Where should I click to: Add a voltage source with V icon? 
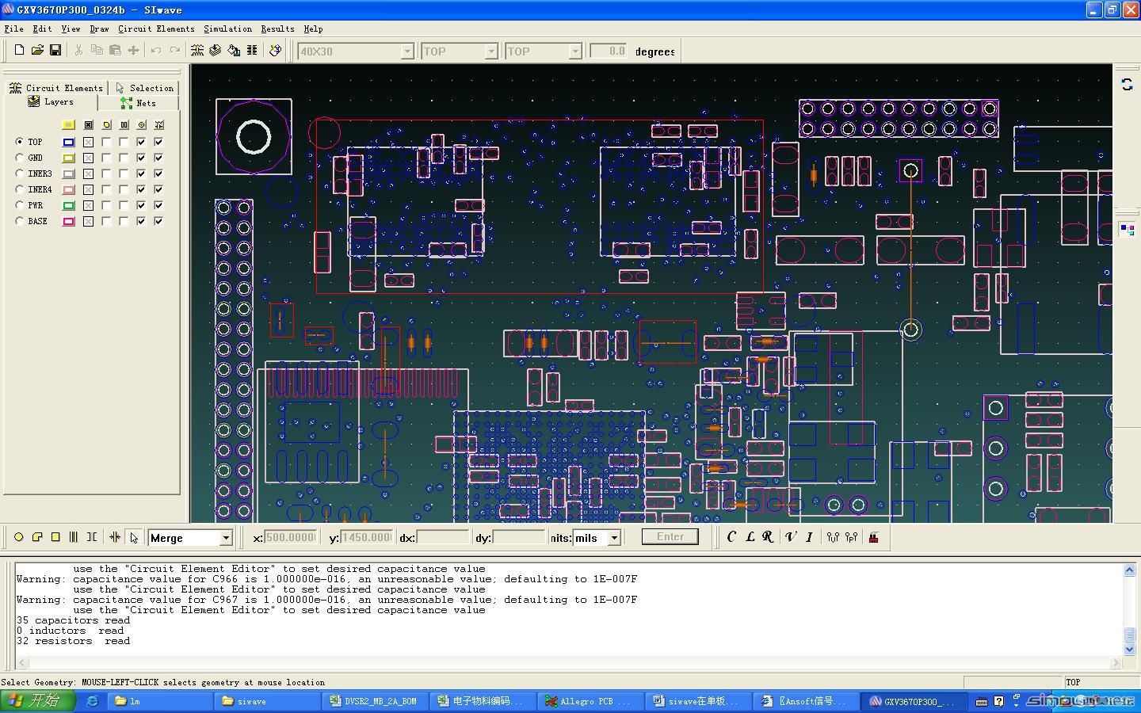point(790,537)
